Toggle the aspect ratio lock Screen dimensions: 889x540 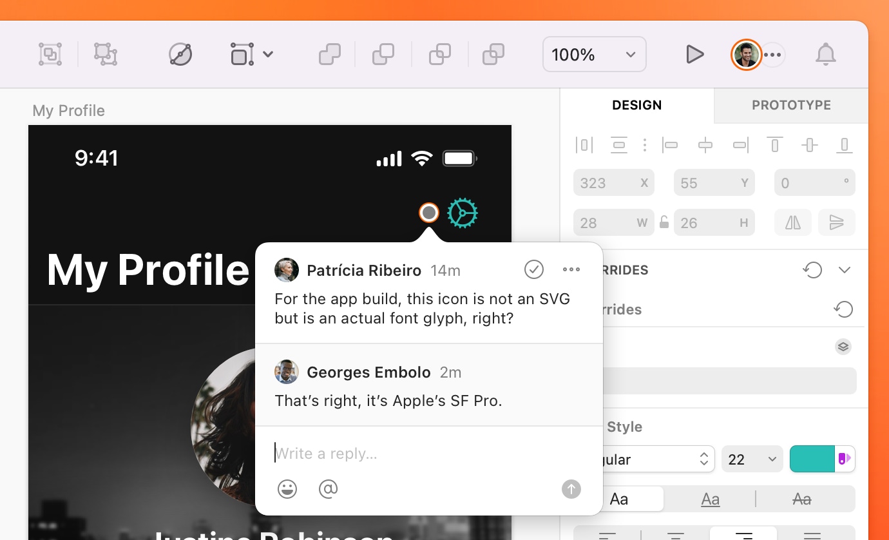coord(664,223)
